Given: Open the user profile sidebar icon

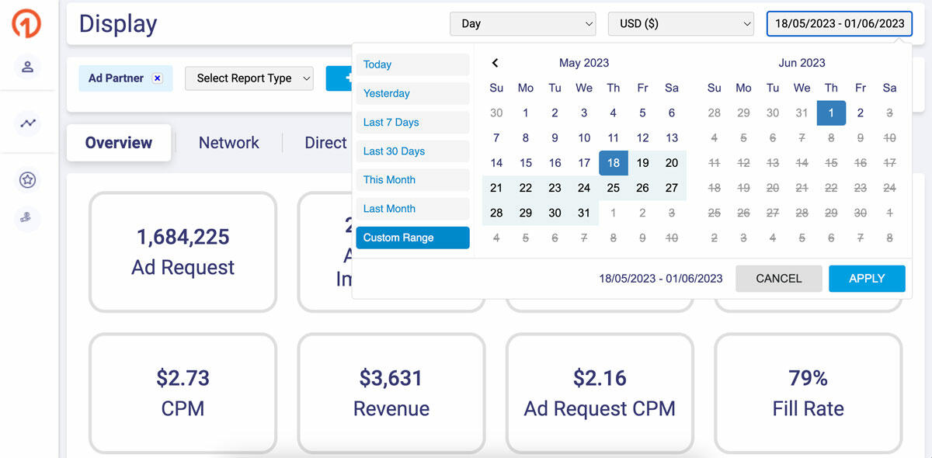Looking at the screenshot, I should coord(28,67).
